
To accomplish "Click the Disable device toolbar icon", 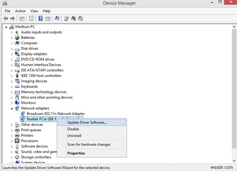I will pyautogui.click(x=80, y=18).
